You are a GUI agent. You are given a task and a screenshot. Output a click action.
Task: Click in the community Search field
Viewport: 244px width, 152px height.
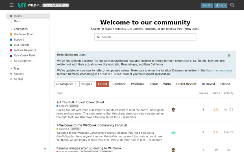tap(145, 37)
